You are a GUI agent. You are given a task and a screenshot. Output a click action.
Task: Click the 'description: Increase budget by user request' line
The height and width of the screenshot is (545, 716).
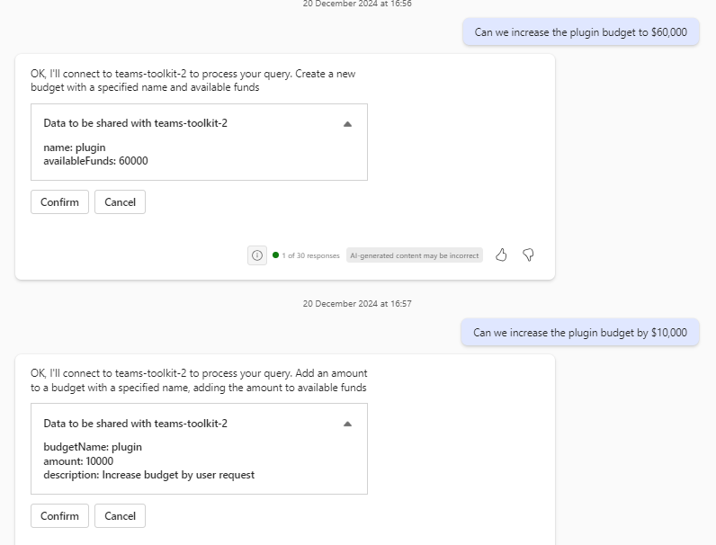coord(148,475)
